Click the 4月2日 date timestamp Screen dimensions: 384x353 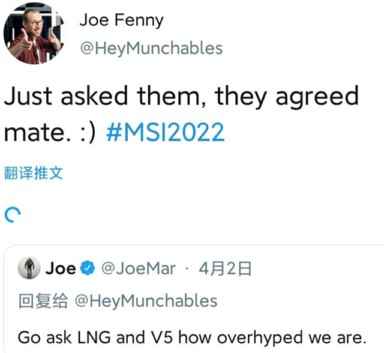[225, 268]
